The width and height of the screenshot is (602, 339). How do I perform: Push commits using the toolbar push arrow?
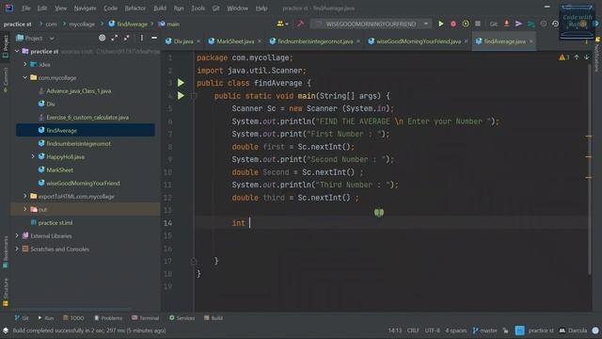pyautogui.click(x=518, y=24)
